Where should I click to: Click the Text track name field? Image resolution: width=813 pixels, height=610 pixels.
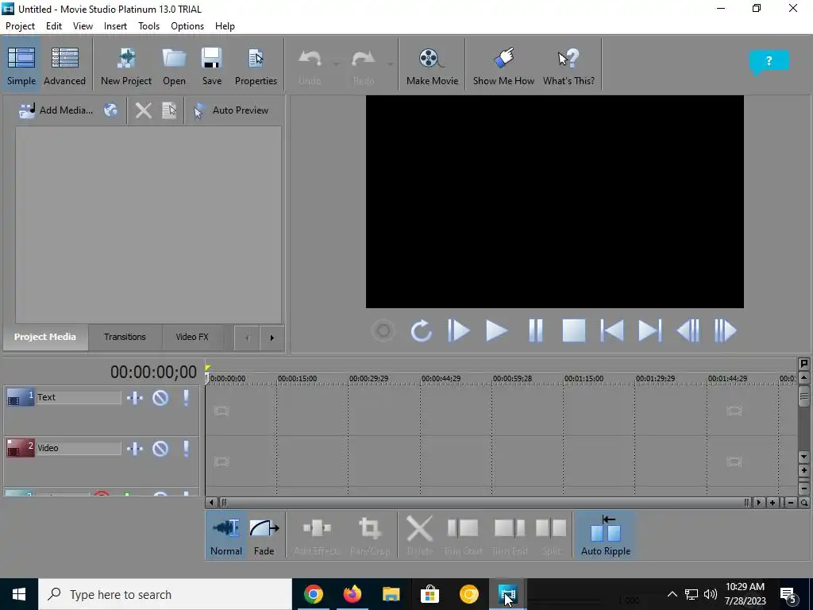79,397
